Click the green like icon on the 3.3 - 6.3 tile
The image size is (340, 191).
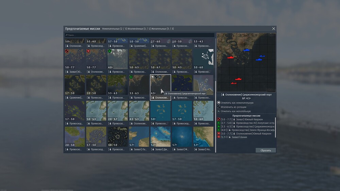(x=131, y=77)
